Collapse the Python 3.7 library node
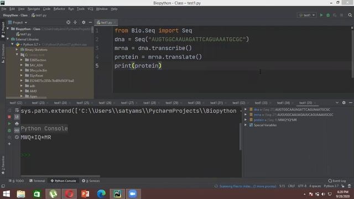354x199 pixels. (13, 44)
